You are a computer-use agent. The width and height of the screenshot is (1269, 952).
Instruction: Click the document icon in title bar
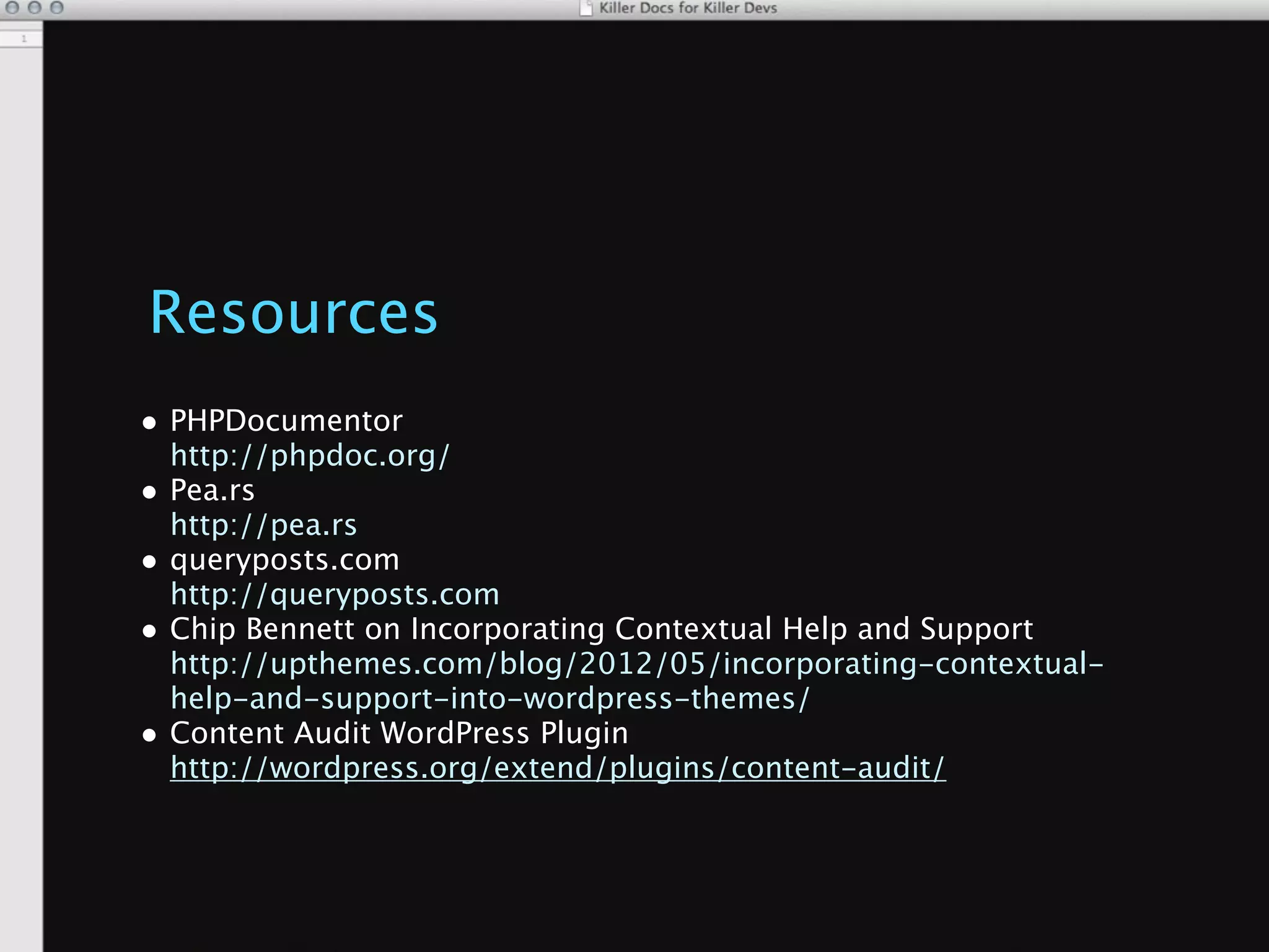586,8
